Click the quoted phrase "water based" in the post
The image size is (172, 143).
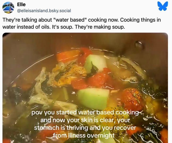[x=70, y=20]
